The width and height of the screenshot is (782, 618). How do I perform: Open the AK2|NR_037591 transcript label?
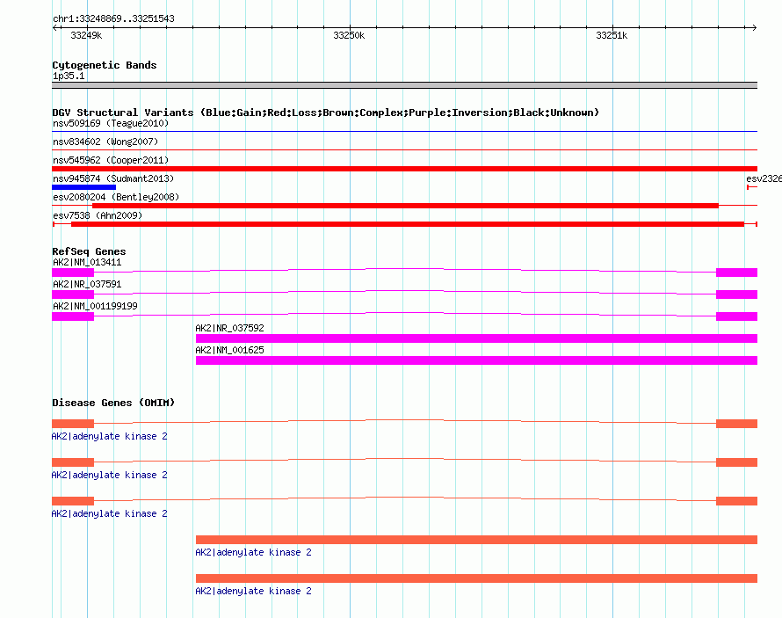click(x=87, y=284)
